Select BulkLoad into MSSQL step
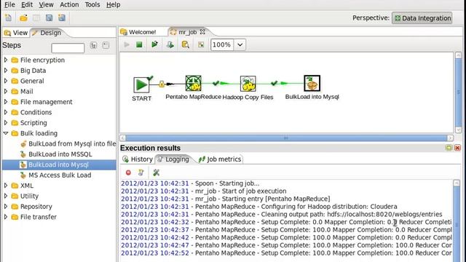The width and height of the screenshot is (466, 262). (x=56, y=154)
